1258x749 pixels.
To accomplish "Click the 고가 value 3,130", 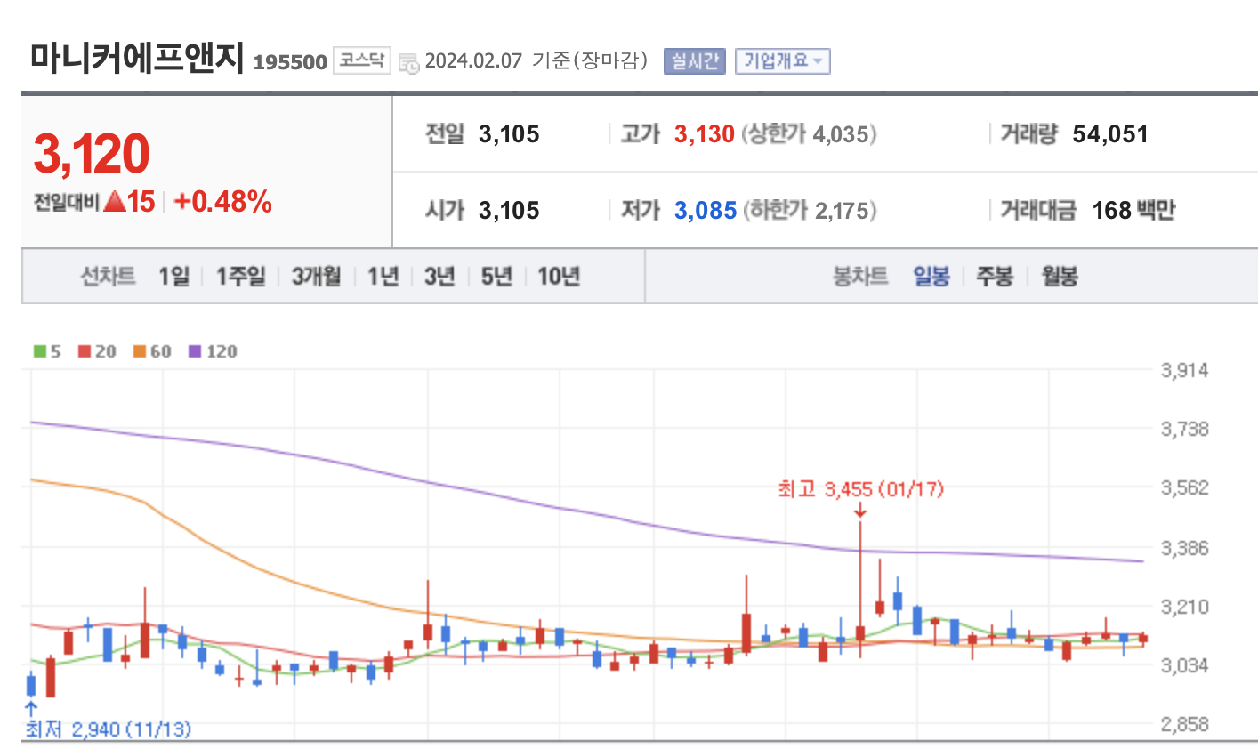I will 704,134.
